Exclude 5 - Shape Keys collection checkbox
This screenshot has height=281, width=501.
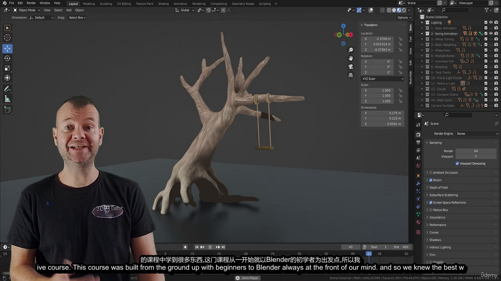tap(486, 50)
